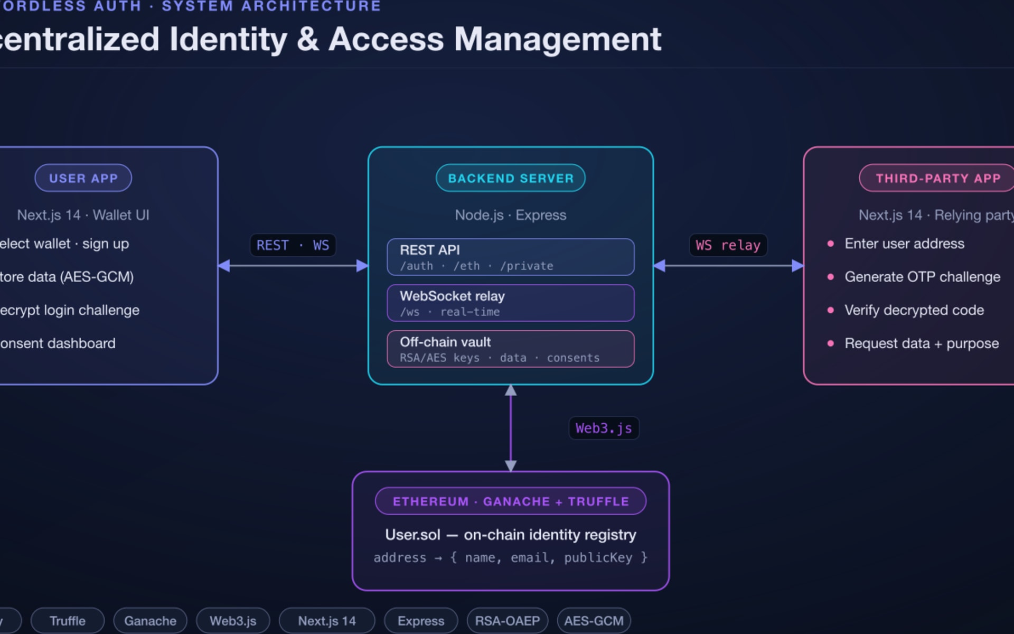Click 'Generate OTP challenge' bullet item
Viewport: 1014px width, 634px height.
click(x=914, y=277)
